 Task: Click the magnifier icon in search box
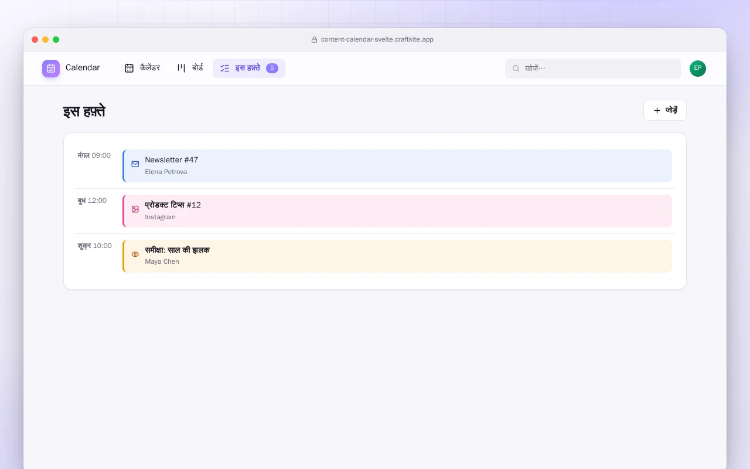(x=516, y=69)
